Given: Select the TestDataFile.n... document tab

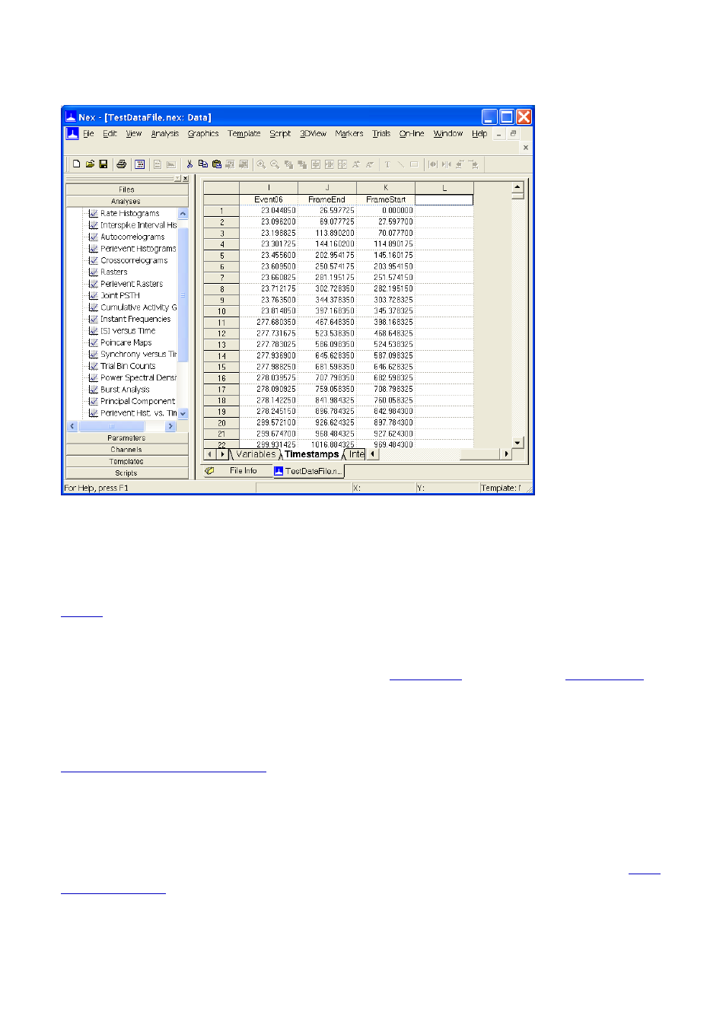Looking at the screenshot, I should coord(308,471).
